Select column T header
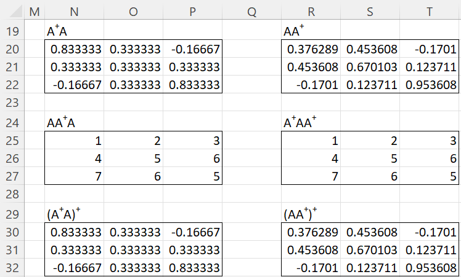Image resolution: width=461 pixels, height=277 pixels. (x=429, y=12)
